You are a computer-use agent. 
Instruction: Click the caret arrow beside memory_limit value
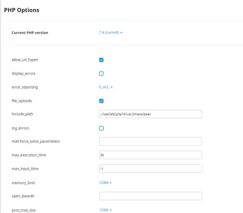coord(111,183)
